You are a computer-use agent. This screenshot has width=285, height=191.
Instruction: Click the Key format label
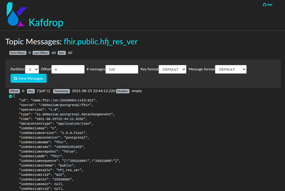click(x=149, y=69)
